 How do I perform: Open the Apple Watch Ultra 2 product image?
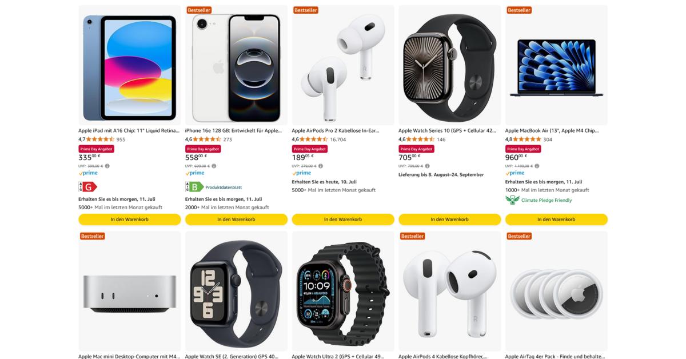tap(343, 291)
